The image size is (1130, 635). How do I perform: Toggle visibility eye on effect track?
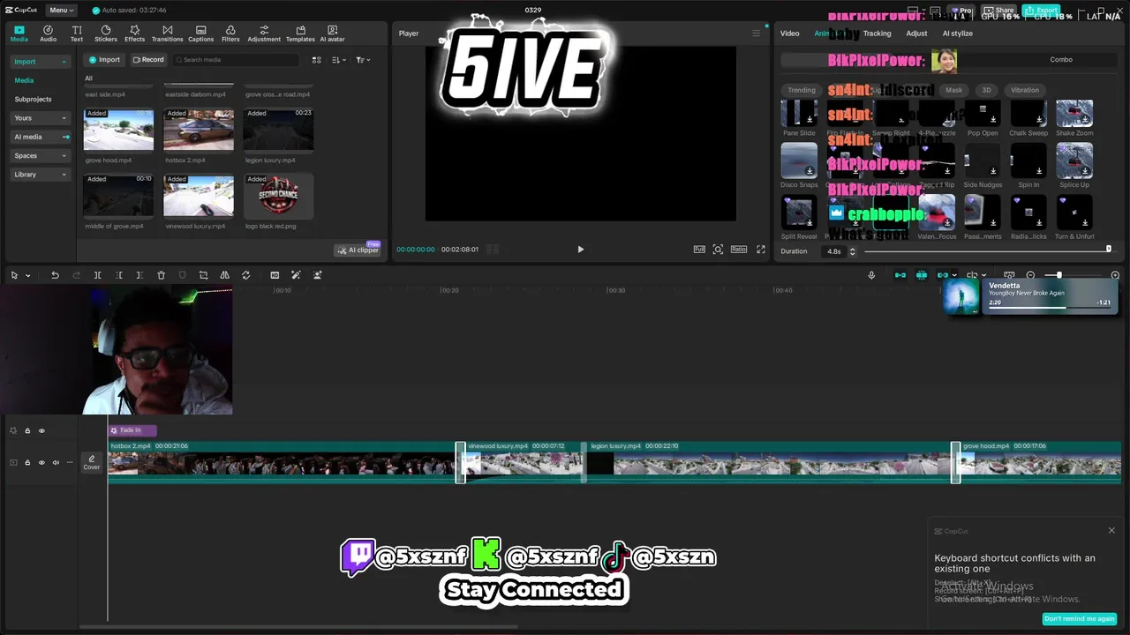(41, 430)
